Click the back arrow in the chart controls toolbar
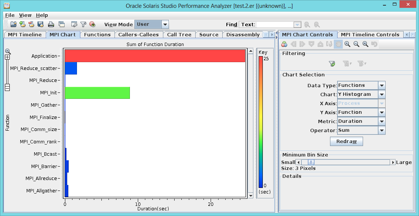Screen dimensions: 419x216 (293, 44)
